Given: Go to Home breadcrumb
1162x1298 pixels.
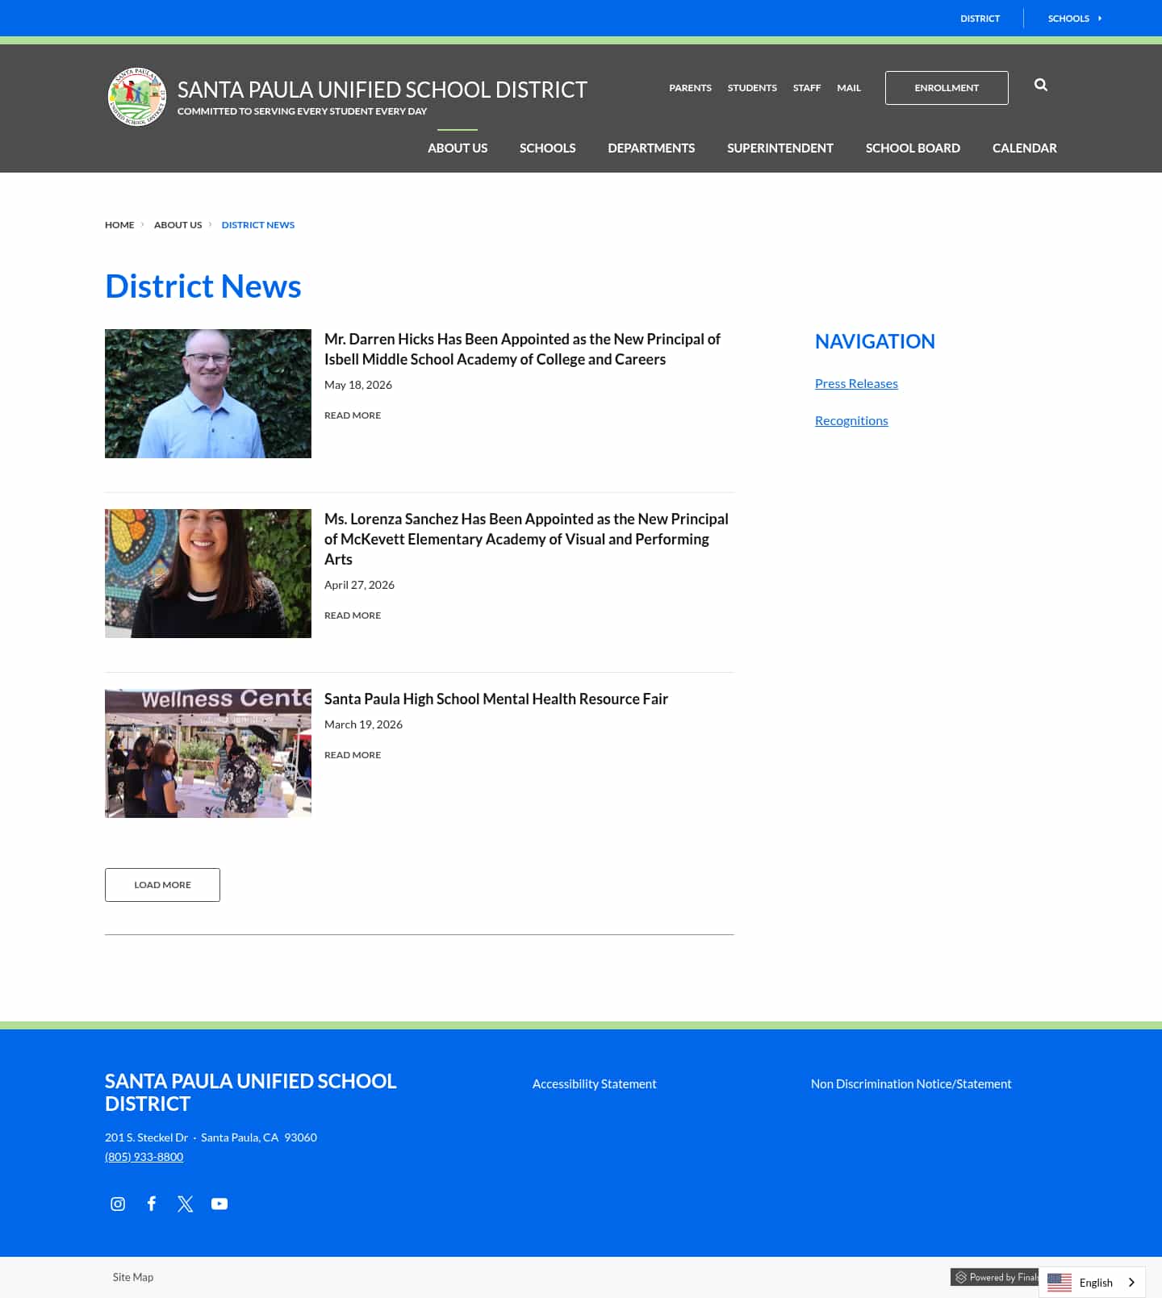Looking at the screenshot, I should click(x=119, y=225).
